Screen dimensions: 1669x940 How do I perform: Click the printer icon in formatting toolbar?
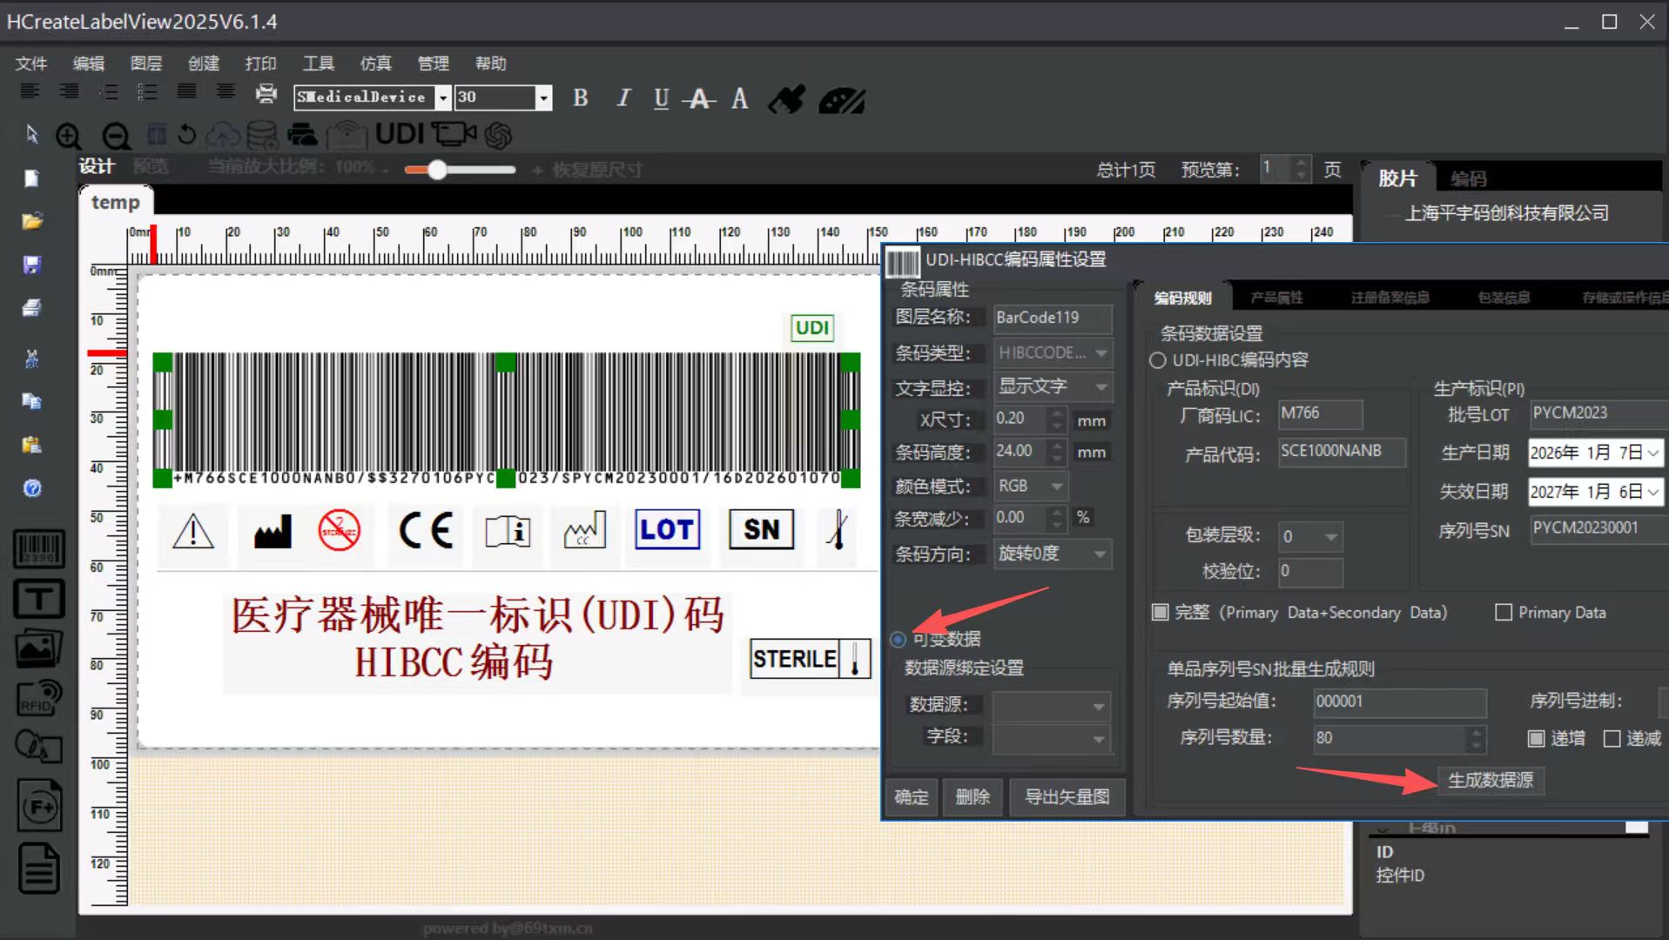point(266,94)
